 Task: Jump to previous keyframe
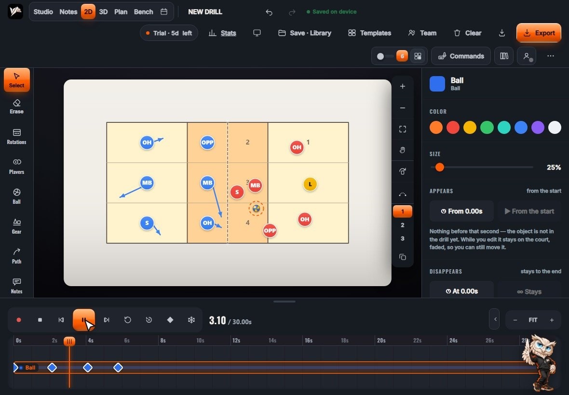61,320
